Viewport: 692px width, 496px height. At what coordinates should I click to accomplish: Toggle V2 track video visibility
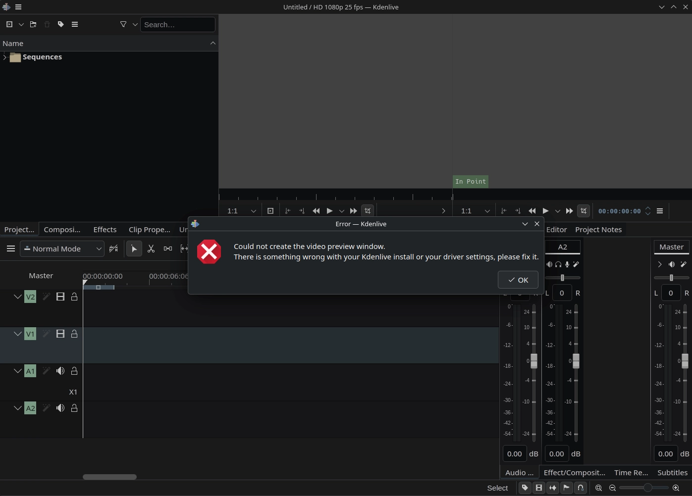coord(60,297)
